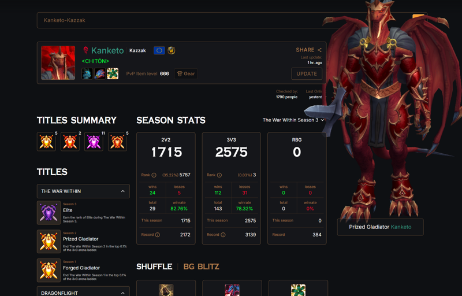The height and width of the screenshot is (296, 462).
Task: Collapse THE WAR WITHIN titles section
Action: [83, 191]
